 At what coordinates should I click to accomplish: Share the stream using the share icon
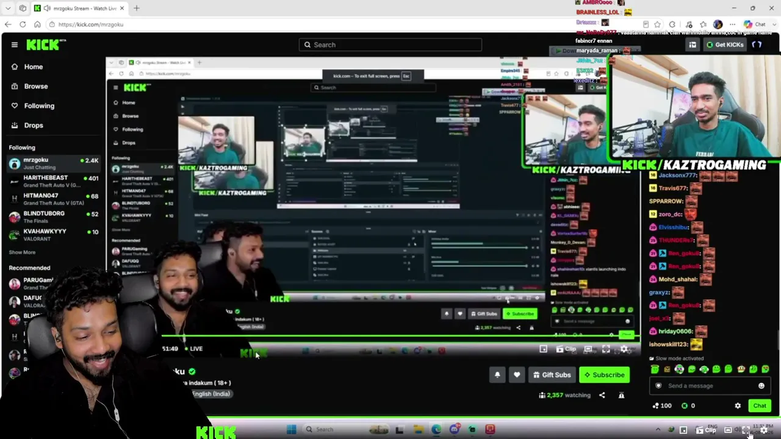(602, 395)
